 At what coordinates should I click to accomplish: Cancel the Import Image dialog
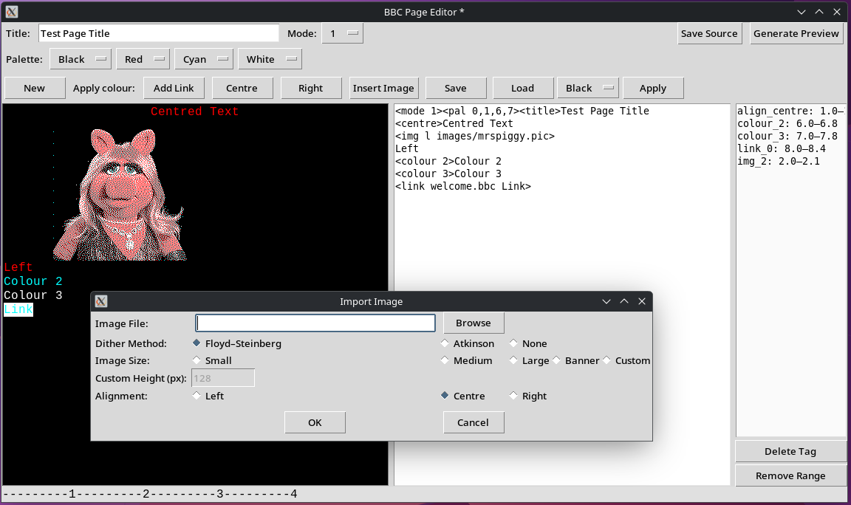tap(474, 422)
